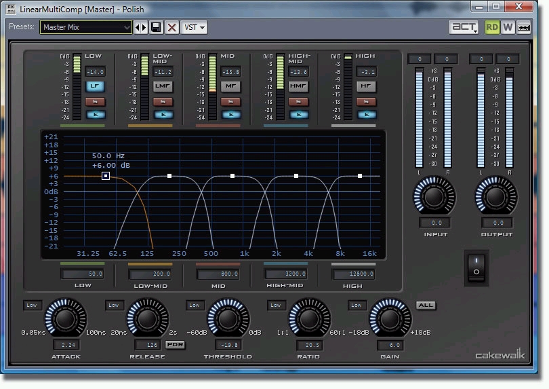This screenshot has width=549, height=389.
Task: Open the band selector beside the Threshold knob
Action: point(195,305)
